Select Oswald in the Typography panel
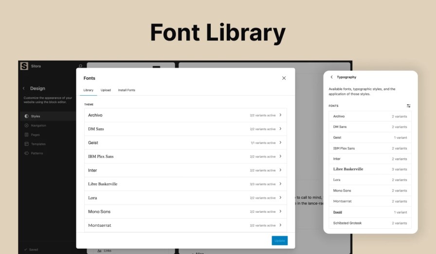 click(370, 212)
